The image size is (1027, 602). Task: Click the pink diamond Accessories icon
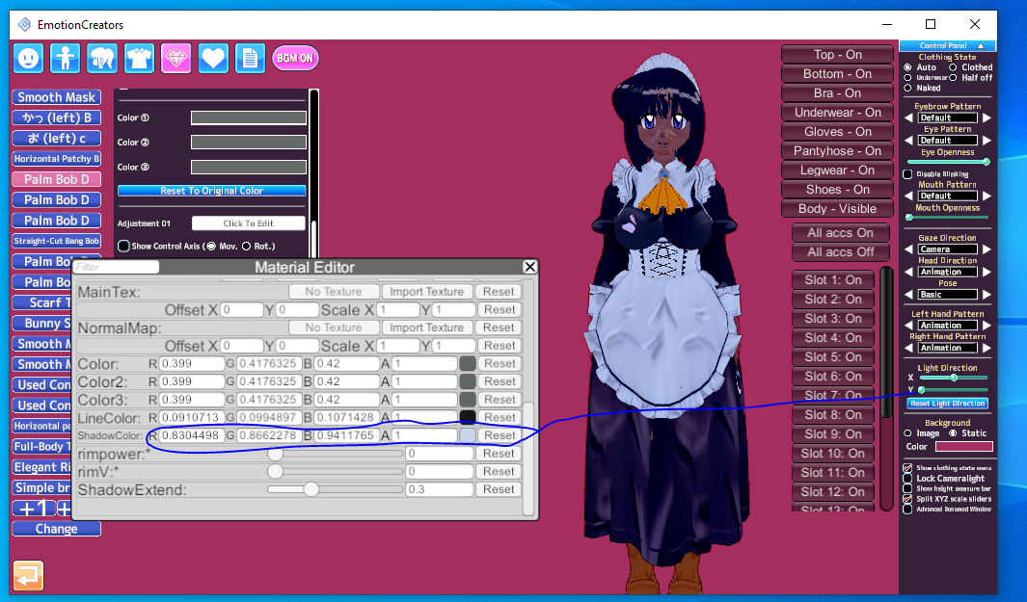[176, 58]
